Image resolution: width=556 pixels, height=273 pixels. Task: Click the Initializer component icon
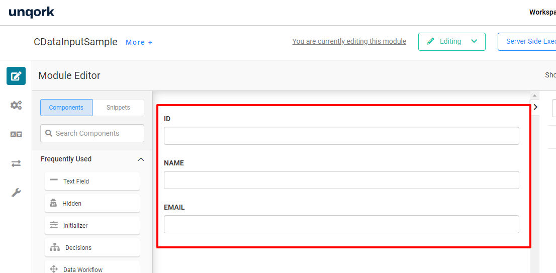click(54, 225)
